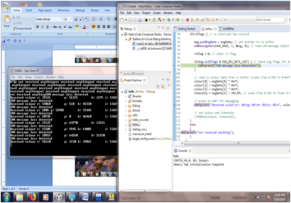Expand the Includes folder in Project Explorer

pos(126,101)
